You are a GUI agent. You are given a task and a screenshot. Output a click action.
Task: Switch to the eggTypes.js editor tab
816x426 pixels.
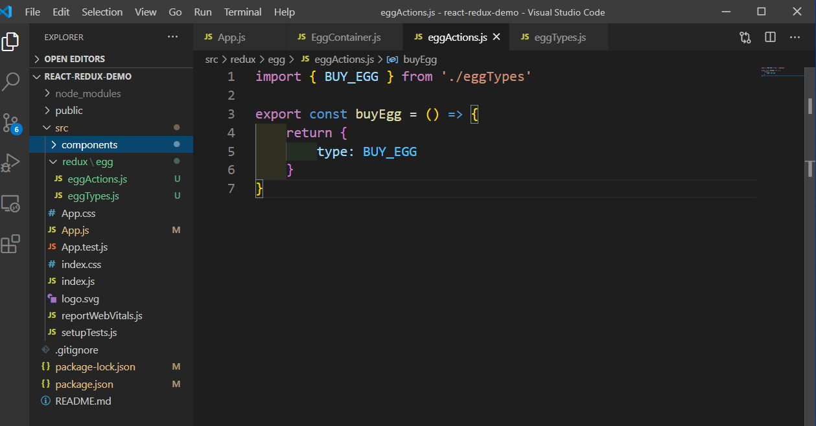point(559,37)
